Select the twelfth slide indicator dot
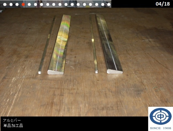Image resolution: width=173 pixels, height=131 pixels. coord(72,4)
